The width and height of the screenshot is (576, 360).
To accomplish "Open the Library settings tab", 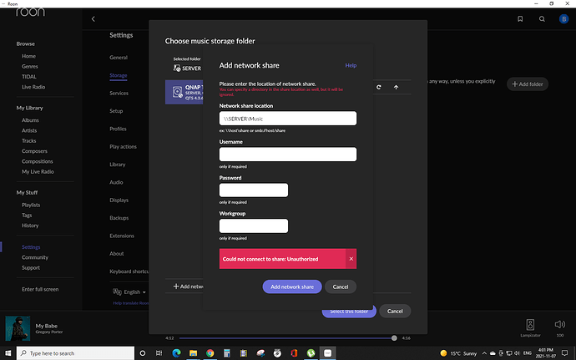I will [x=118, y=165].
